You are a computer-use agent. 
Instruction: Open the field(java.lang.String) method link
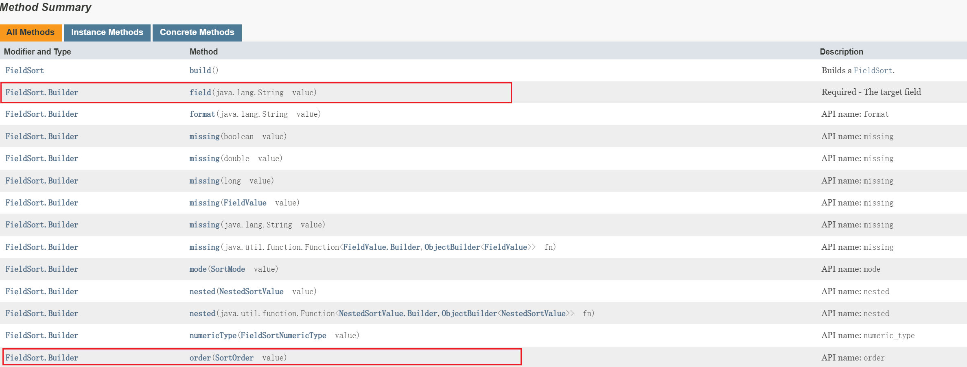(x=200, y=92)
